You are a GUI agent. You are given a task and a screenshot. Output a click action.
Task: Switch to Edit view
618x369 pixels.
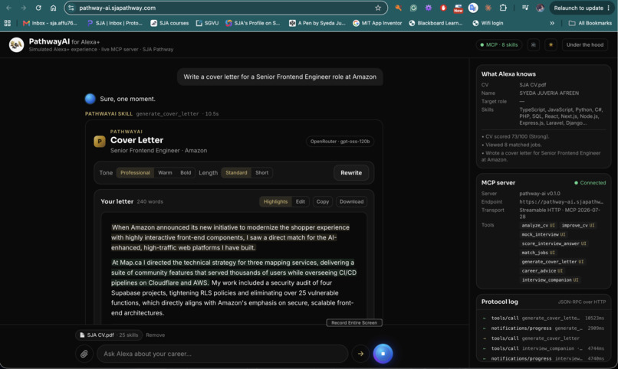click(x=301, y=201)
